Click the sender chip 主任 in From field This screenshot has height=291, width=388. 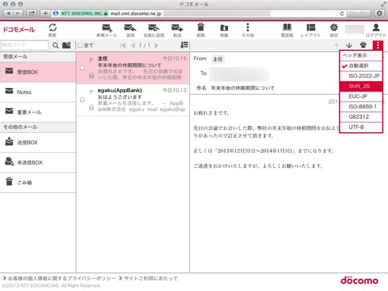(x=218, y=59)
